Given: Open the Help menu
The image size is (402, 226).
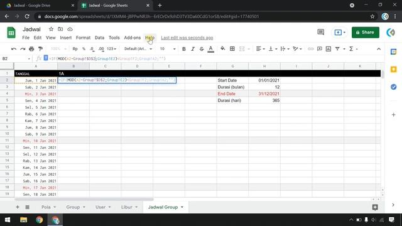Looking at the screenshot, I should (149, 38).
